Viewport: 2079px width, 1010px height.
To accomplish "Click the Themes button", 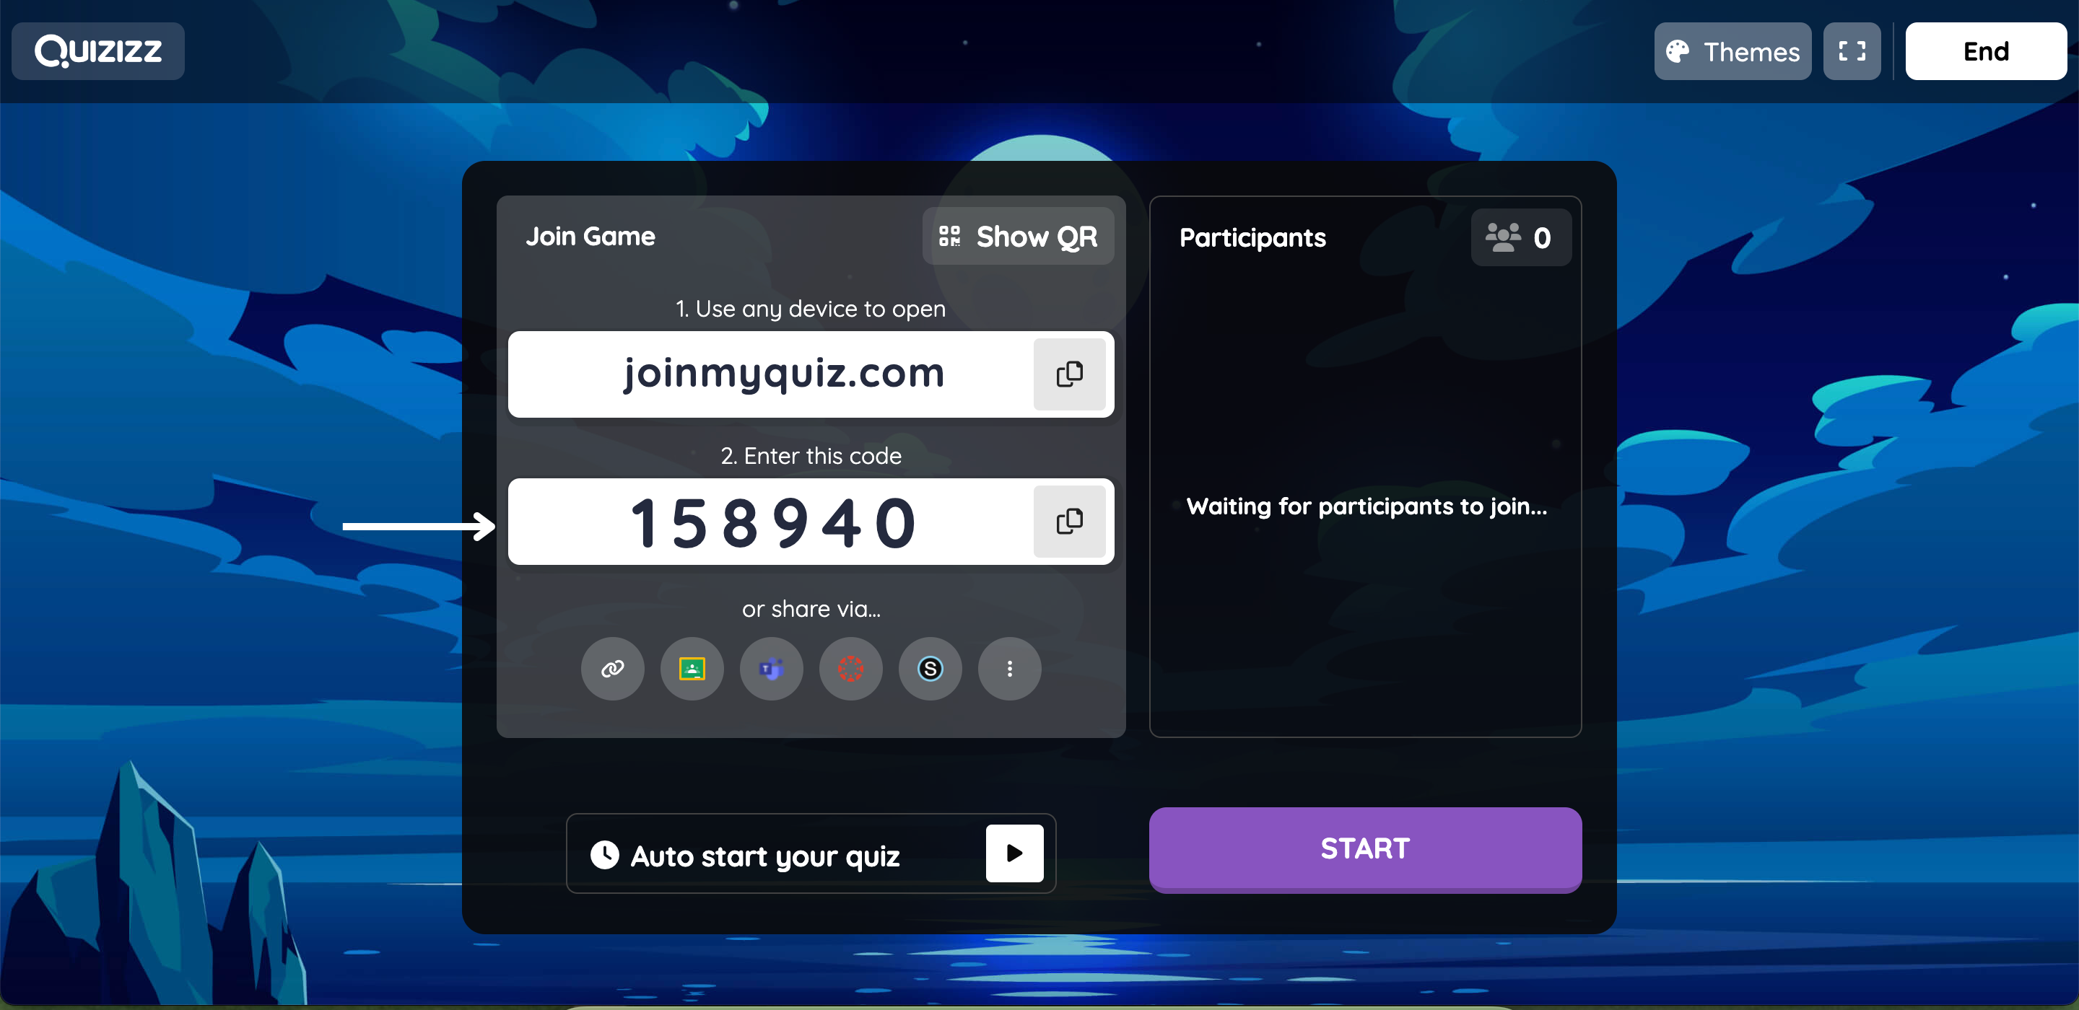I will point(1730,50).
